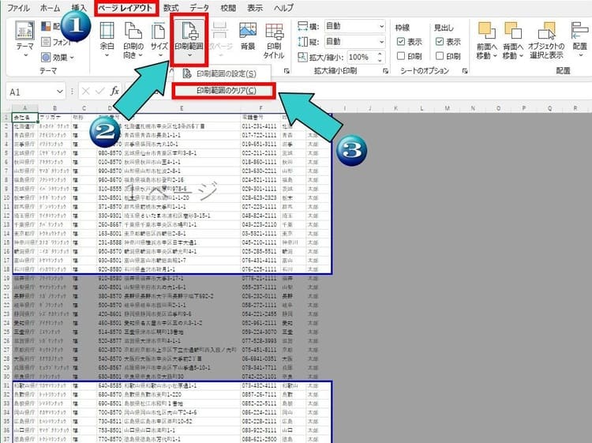592x443 pixels.
Task: Select cell A1 in the sheet
Action: pyautogui.click(x=25, y=118)
